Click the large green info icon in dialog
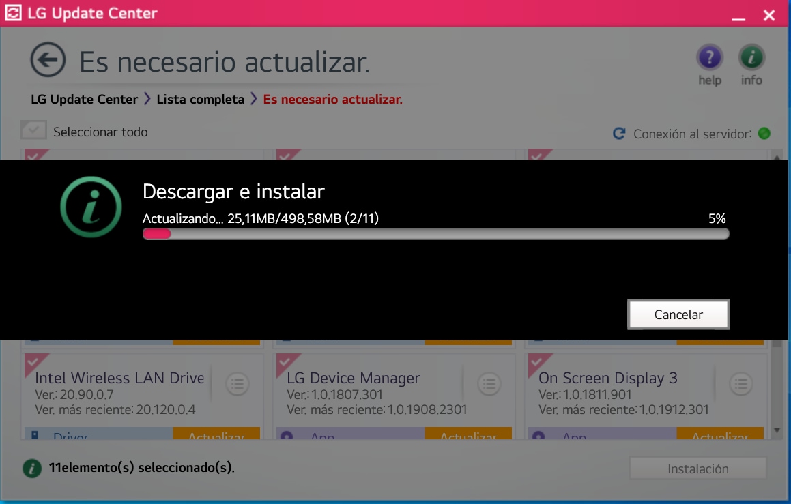This screenshot has width=791, height=504. [91, 207]
